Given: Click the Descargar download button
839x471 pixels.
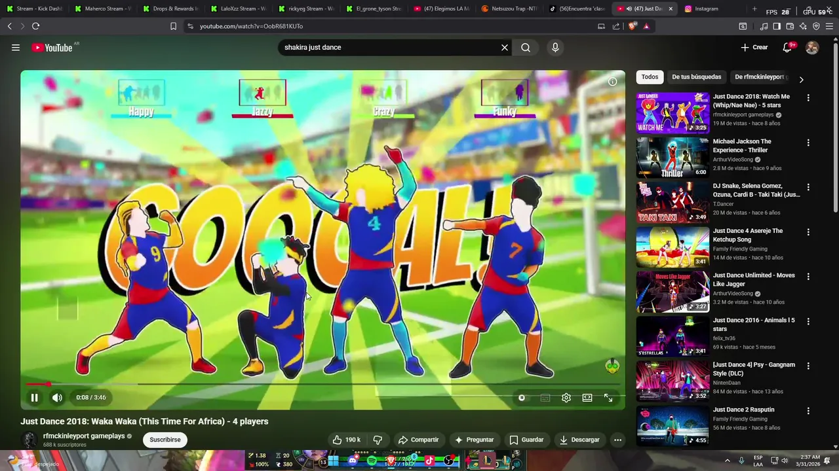Looking at the screenshot, I should pyautogui.click(x=579, y=440).
